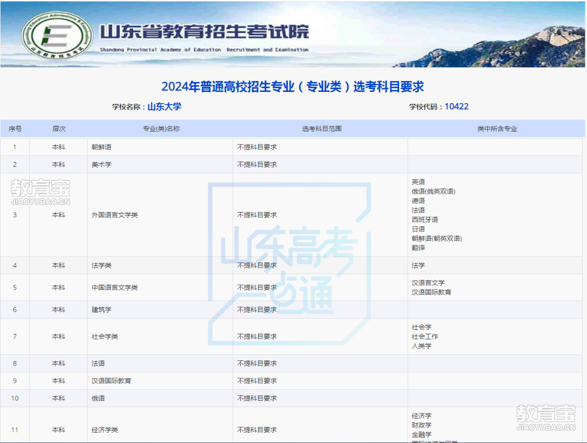Click the 专业(类)名称 column header

click(x=161, y=129)
